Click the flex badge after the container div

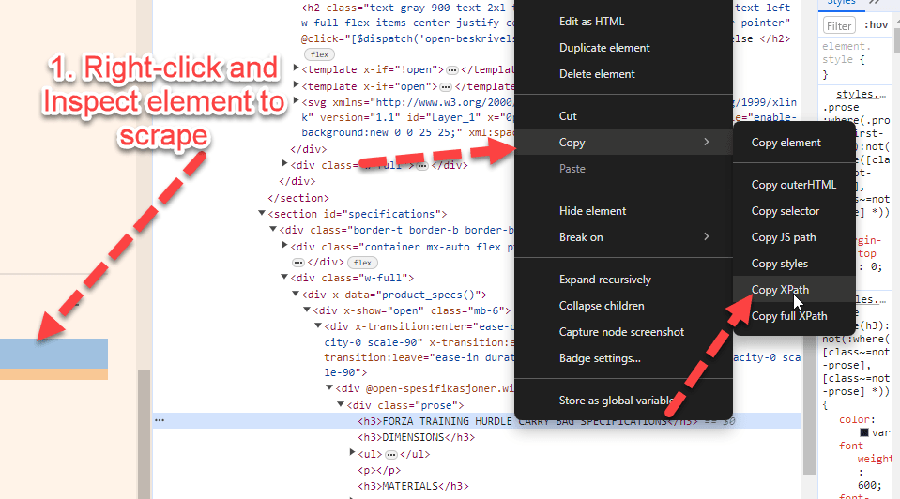[362, 262]
